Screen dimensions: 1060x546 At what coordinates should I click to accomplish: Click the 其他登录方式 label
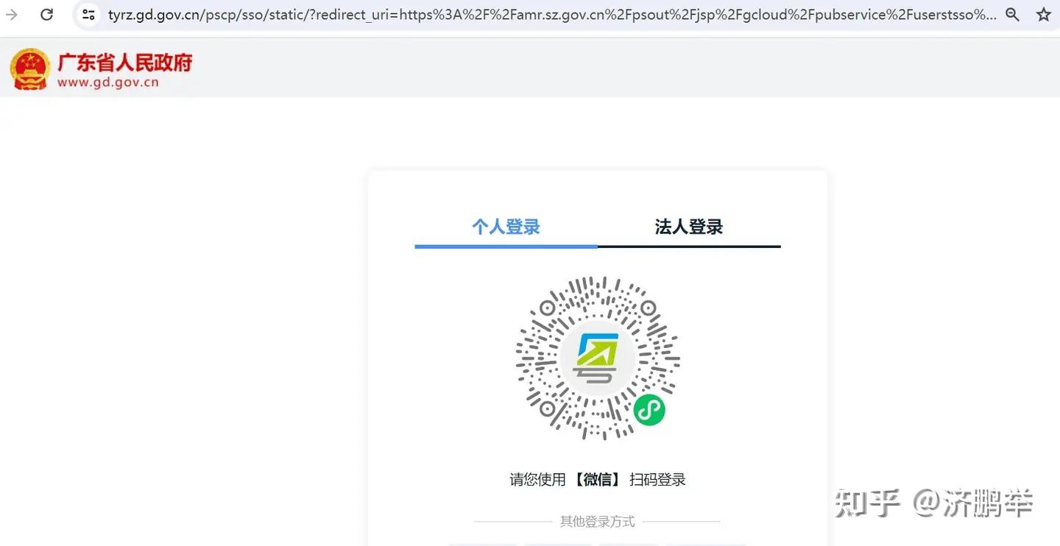pos(597,522)
